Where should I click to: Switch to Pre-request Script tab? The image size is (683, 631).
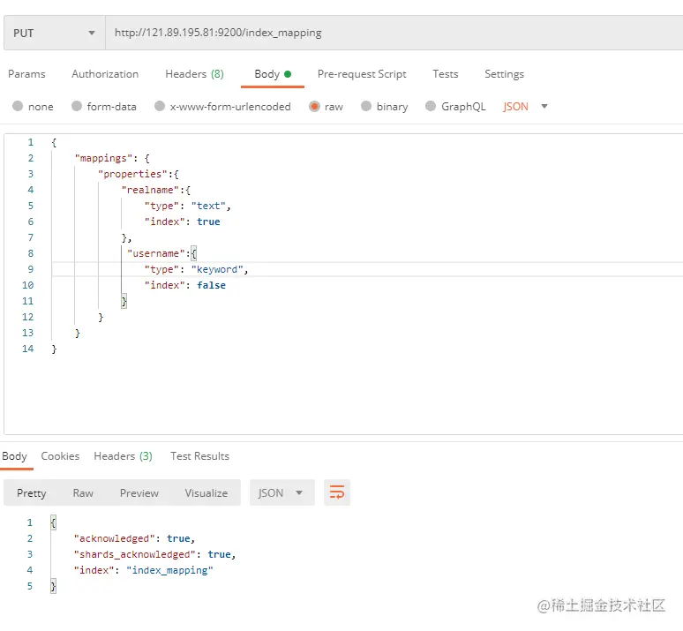(x=362, y=74)
